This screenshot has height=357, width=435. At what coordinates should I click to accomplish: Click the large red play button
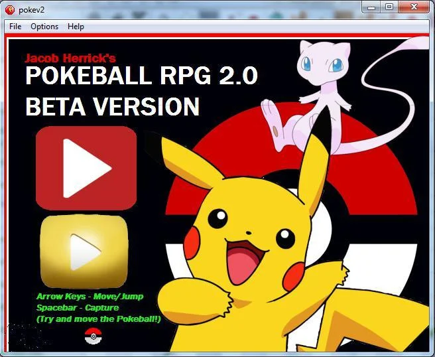[x=86, y=169]
